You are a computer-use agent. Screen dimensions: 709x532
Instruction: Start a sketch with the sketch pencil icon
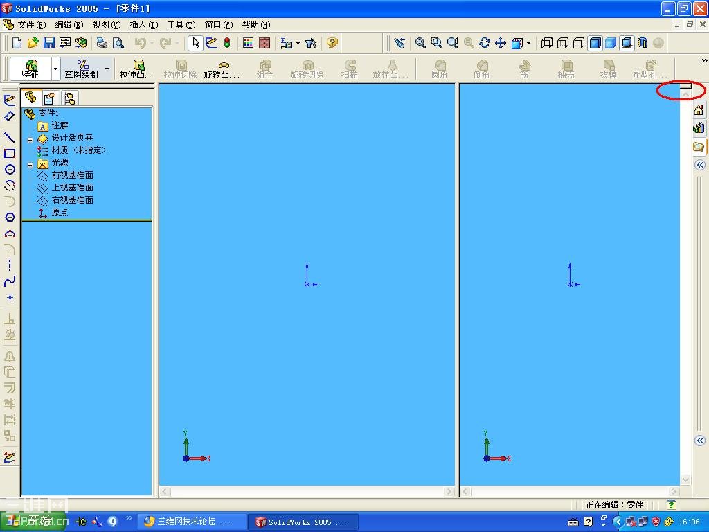[x=211, y=43]
